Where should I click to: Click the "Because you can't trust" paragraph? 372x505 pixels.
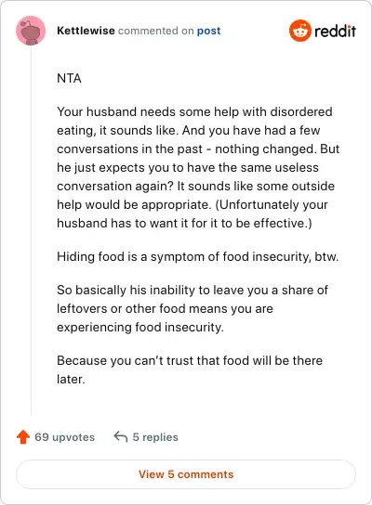click(190, 369)
